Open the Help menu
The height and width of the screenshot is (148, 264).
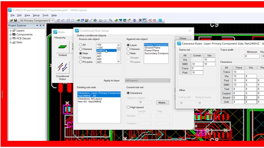(54, 15)
